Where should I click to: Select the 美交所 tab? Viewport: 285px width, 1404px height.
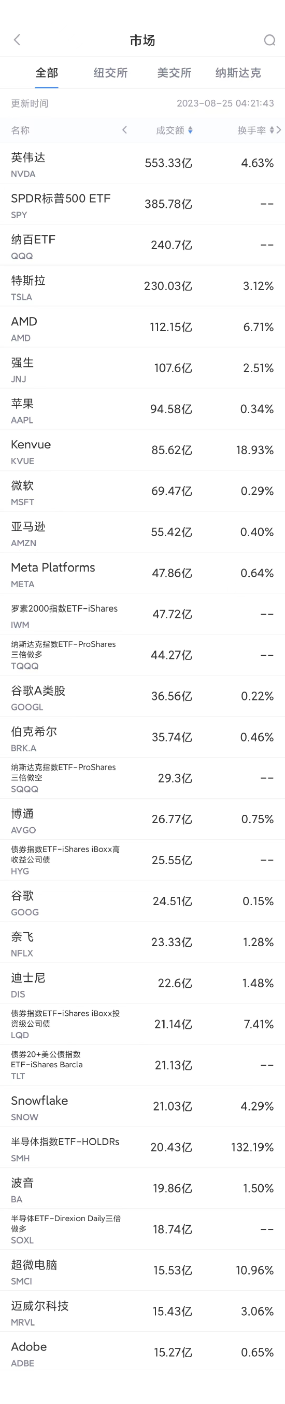tap(174, 73)
